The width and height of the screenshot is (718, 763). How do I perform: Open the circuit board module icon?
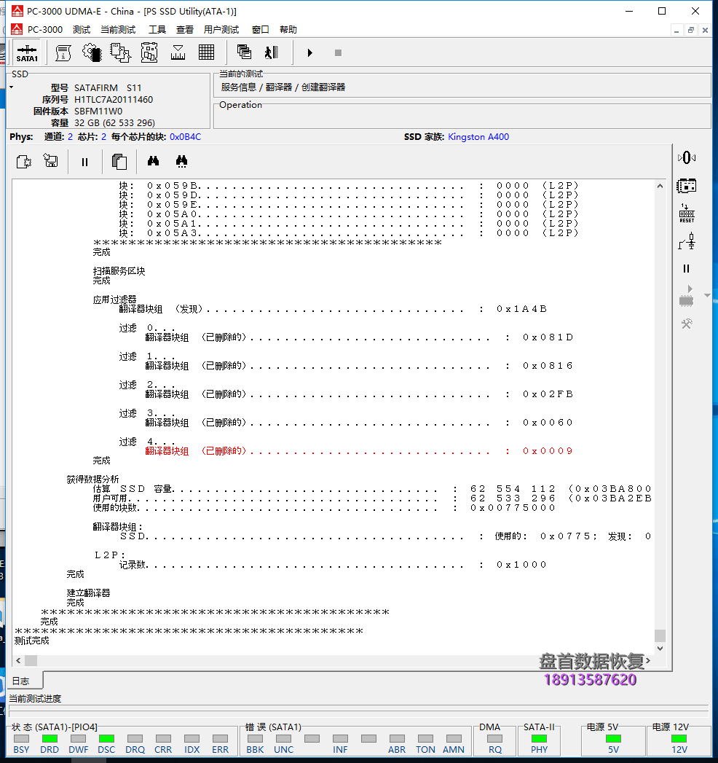pos(149,52)
